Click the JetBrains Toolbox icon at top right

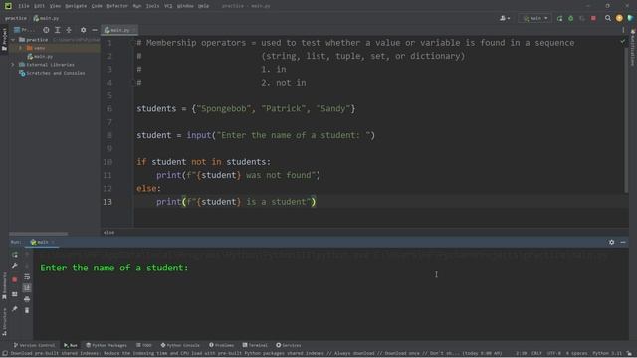click(x=630, y=18)
